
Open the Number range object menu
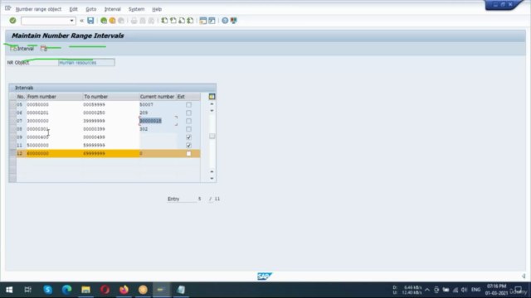pyautogui.click(x=38, y=9)
